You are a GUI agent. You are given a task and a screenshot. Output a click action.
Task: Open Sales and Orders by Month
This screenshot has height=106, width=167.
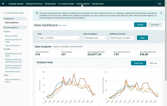[x=12, y=81]
